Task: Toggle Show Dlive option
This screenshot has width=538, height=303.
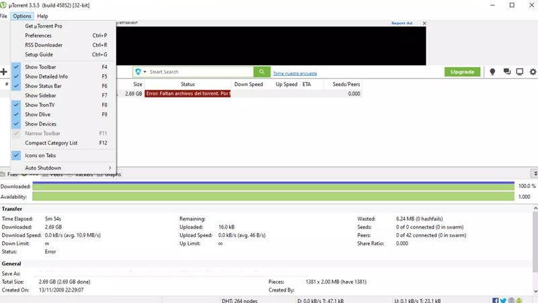Action: click(x=64, y=114)
